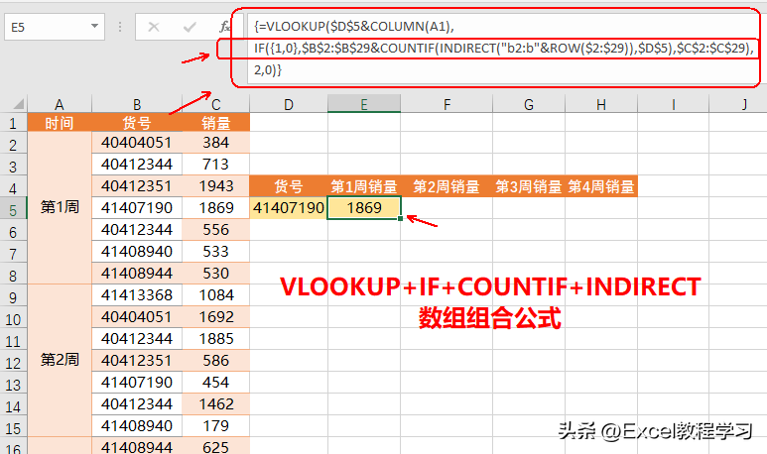Click header cell 第4周销量
This screenshot has height=454, width=767.
[601, 186]
